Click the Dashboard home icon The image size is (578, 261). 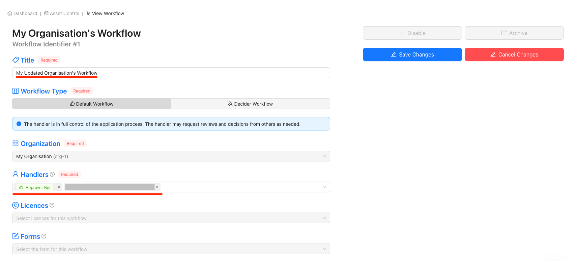coord(10,13)
